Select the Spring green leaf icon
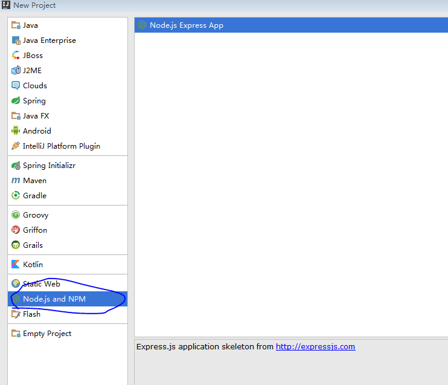 (16, 100)
